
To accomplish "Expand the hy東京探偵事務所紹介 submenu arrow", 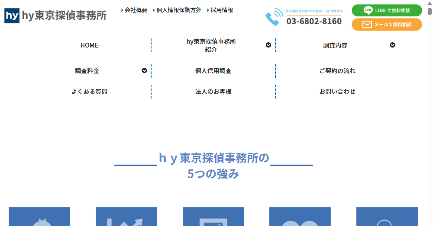I will coord(268,45).
